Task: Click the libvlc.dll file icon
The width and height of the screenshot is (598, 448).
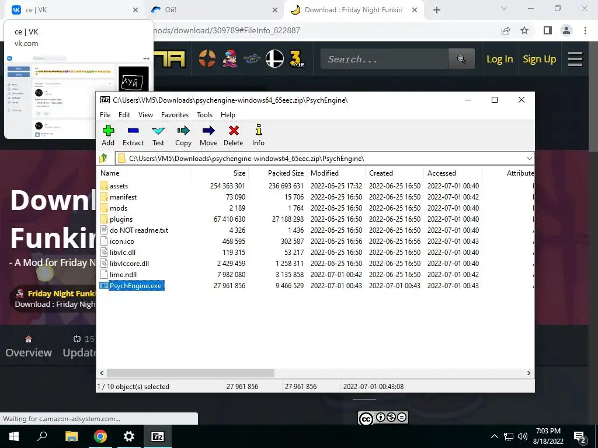Action: [x=104, y=252]
